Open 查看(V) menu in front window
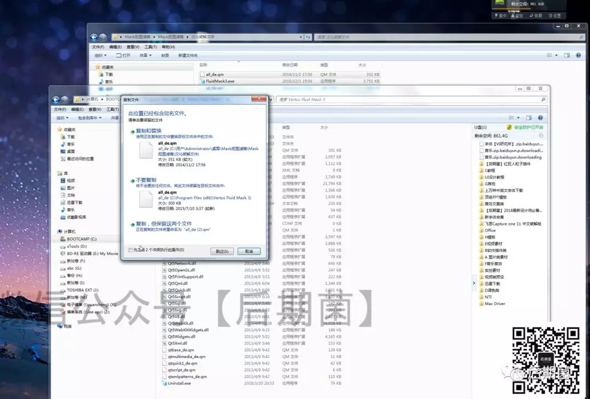Screen dimensions: 590x399 point(95,109)
